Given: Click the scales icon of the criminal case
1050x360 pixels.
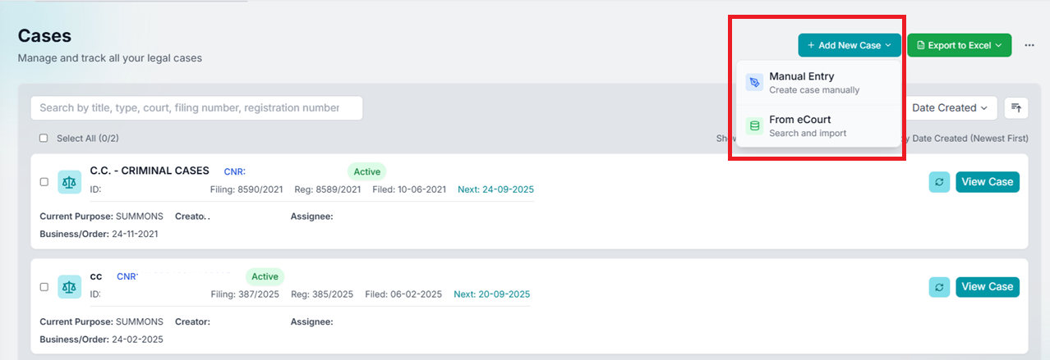Looking at the screenshot, I should (x=70, y=182).
